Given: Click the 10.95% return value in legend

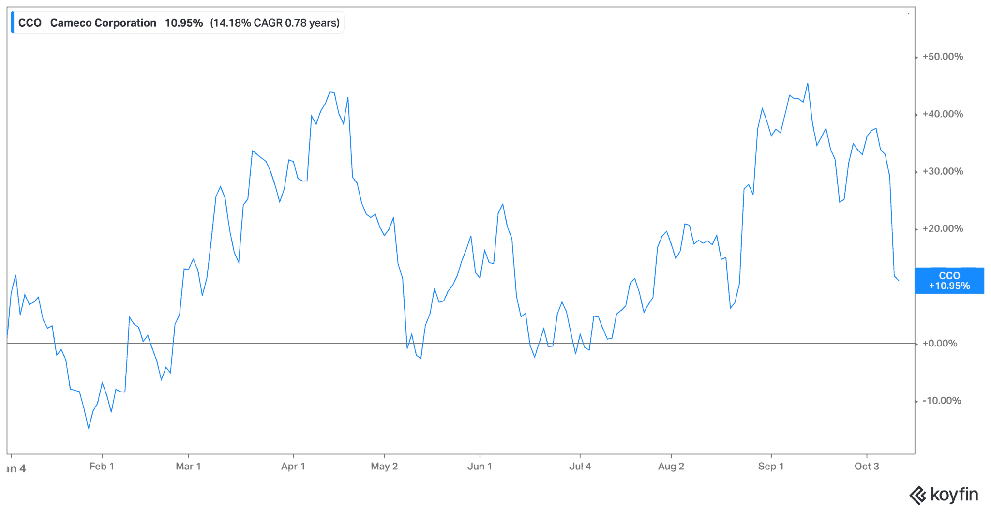Looking at the screenshot, I should point(184,23).
